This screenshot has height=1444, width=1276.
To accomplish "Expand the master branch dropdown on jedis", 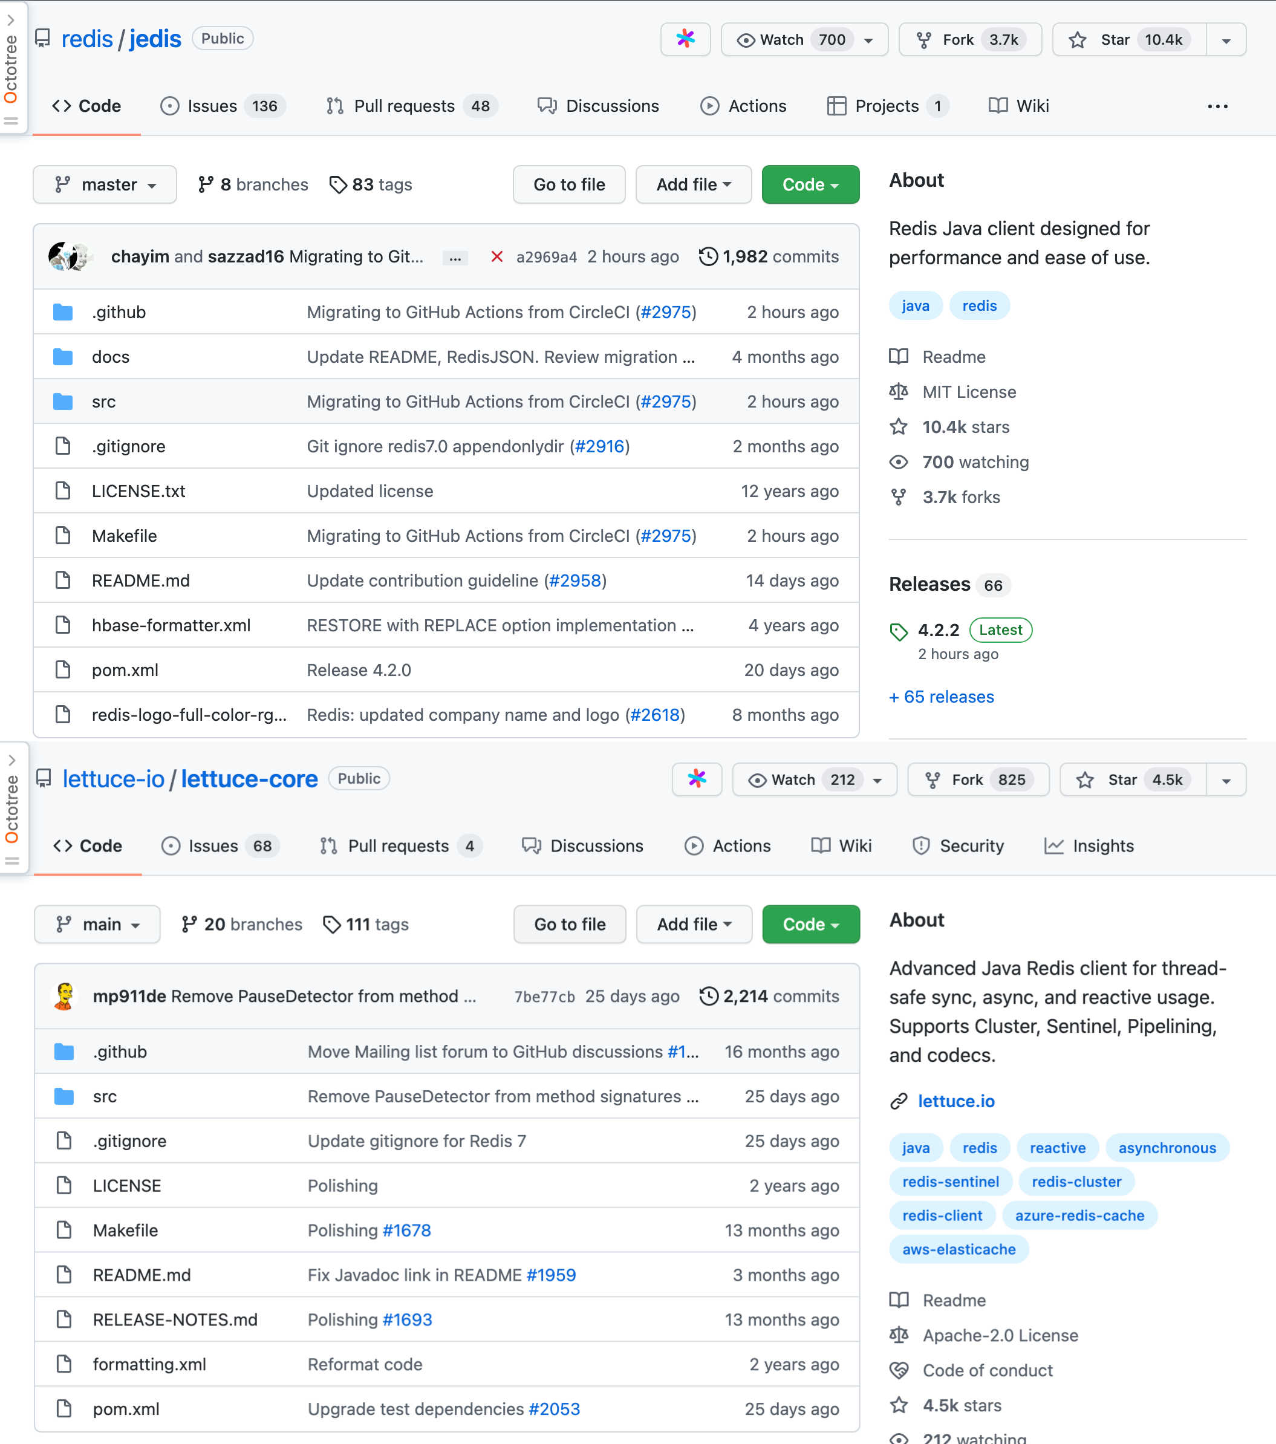I will point(103,184).
